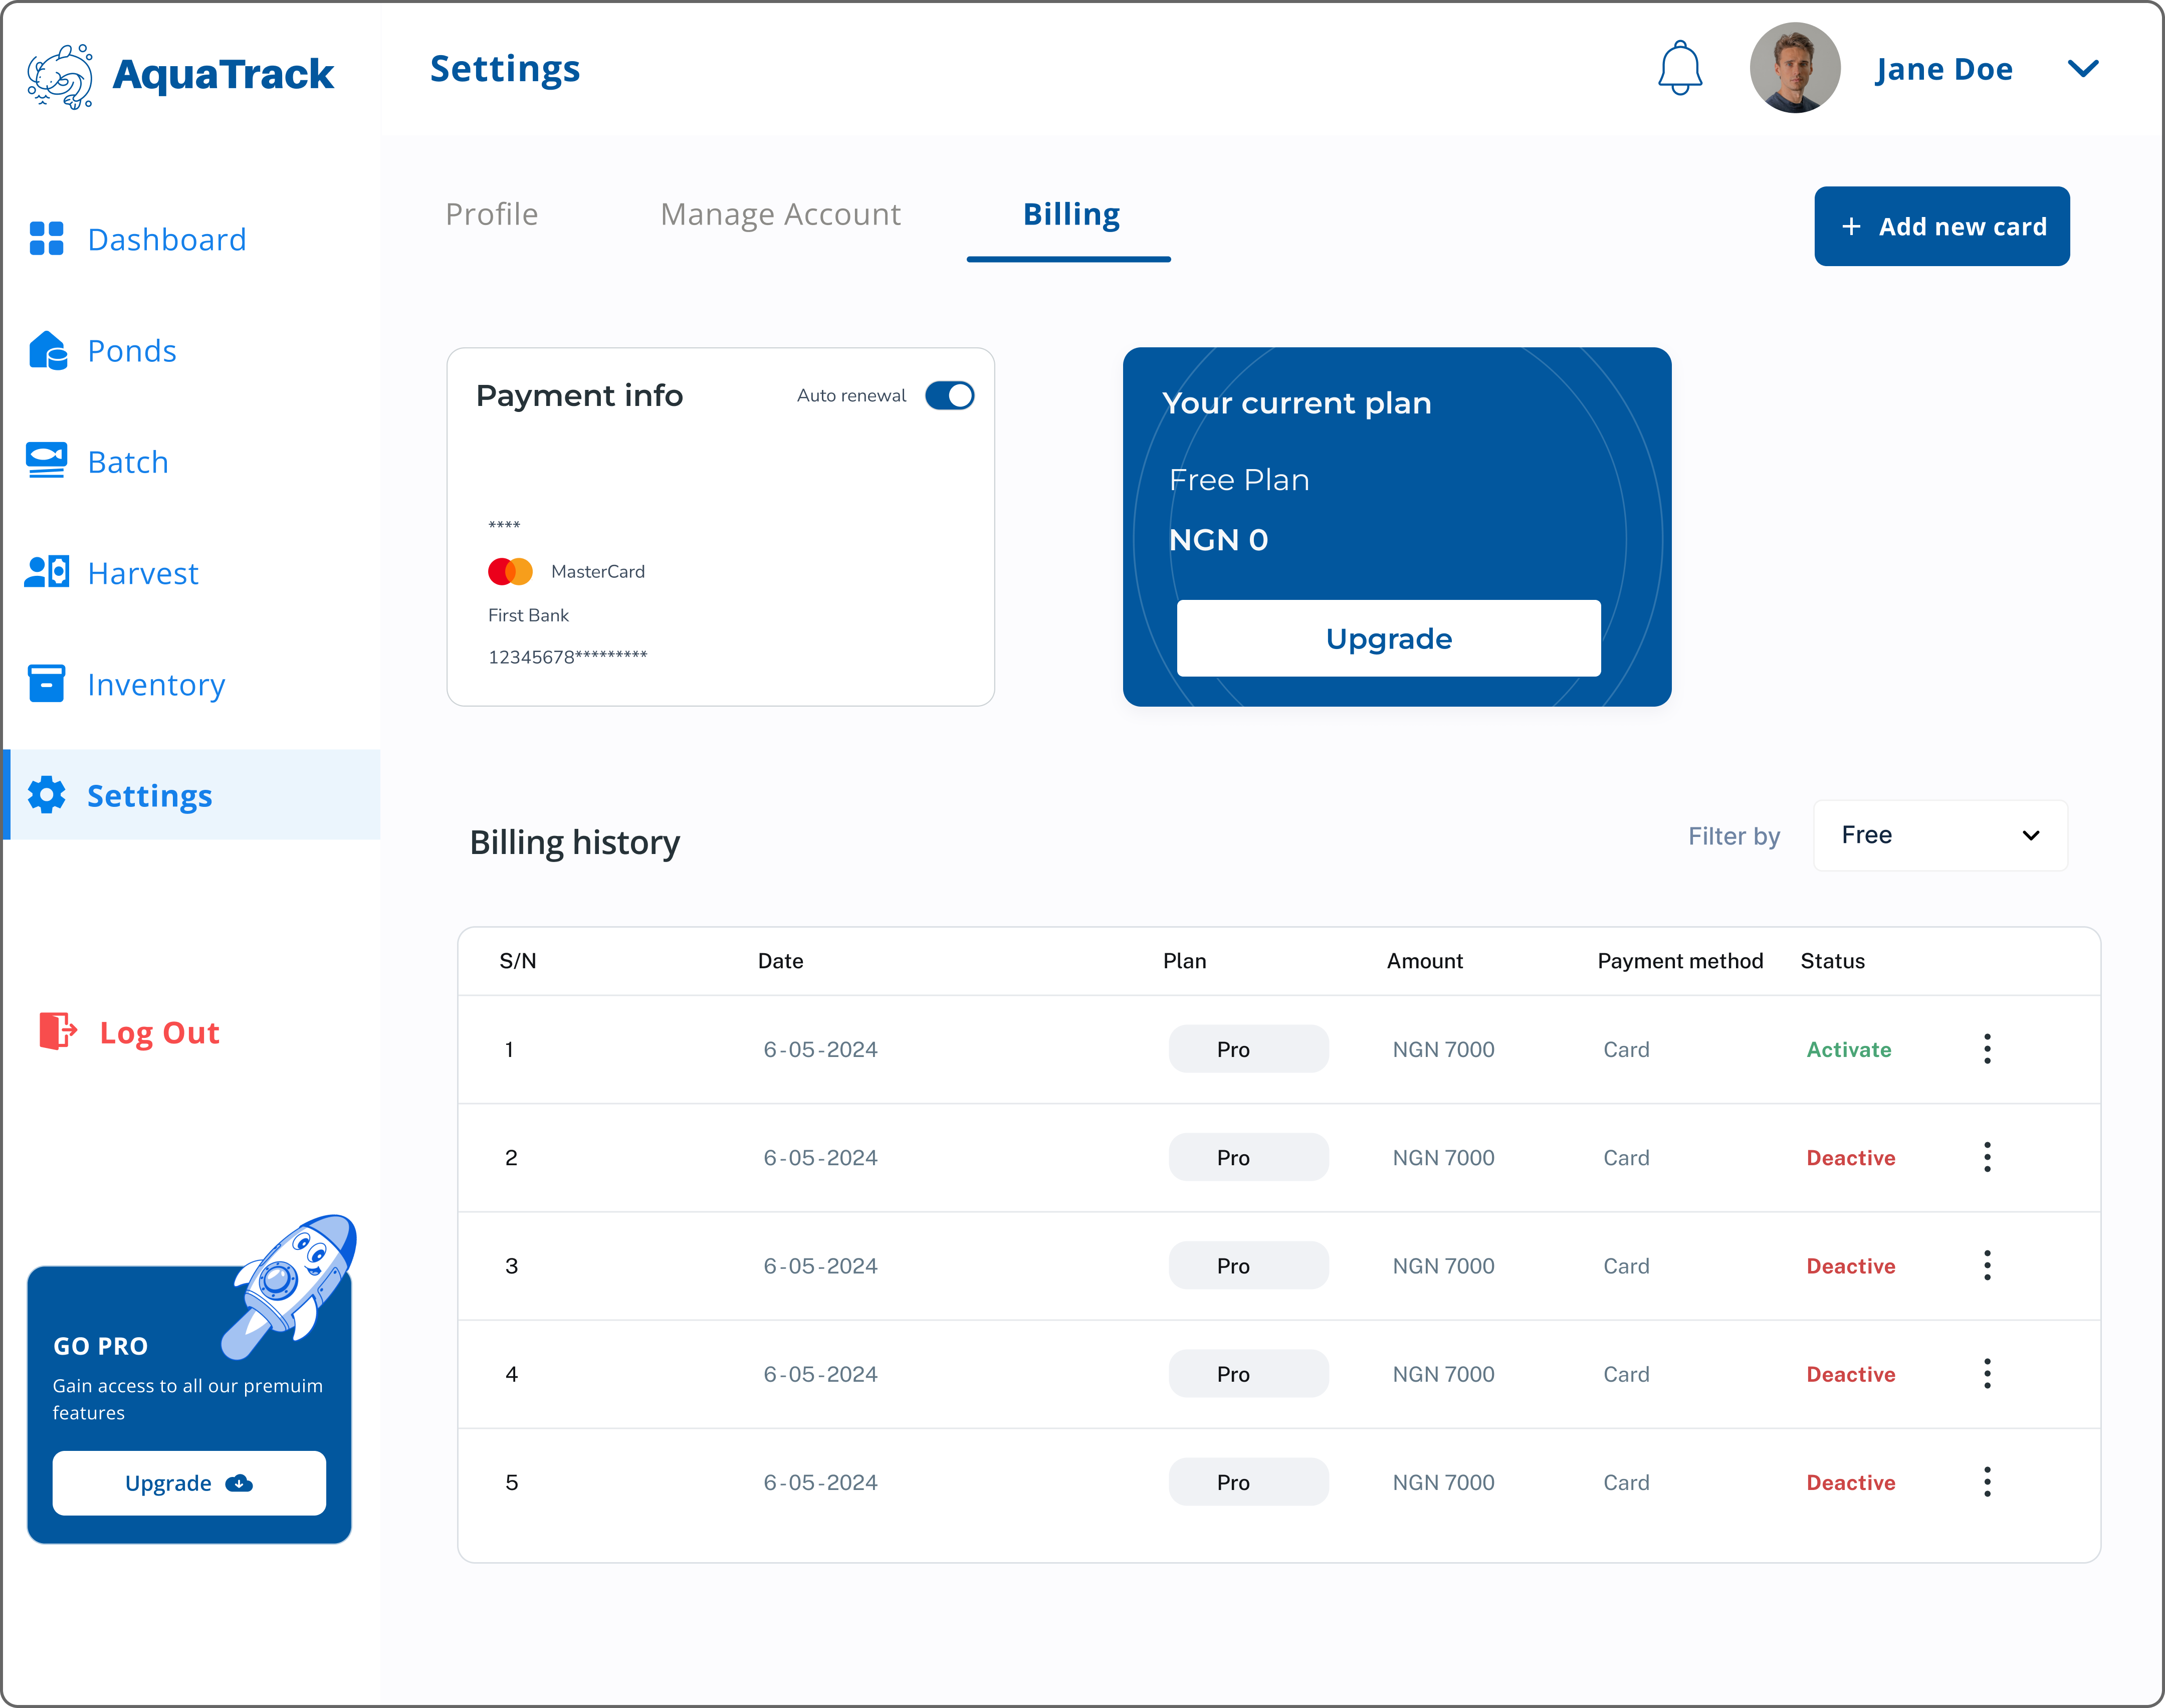Screen dimensions: 2165x1708
Task: Open the Harvest section via its icon
Action: 47,572
